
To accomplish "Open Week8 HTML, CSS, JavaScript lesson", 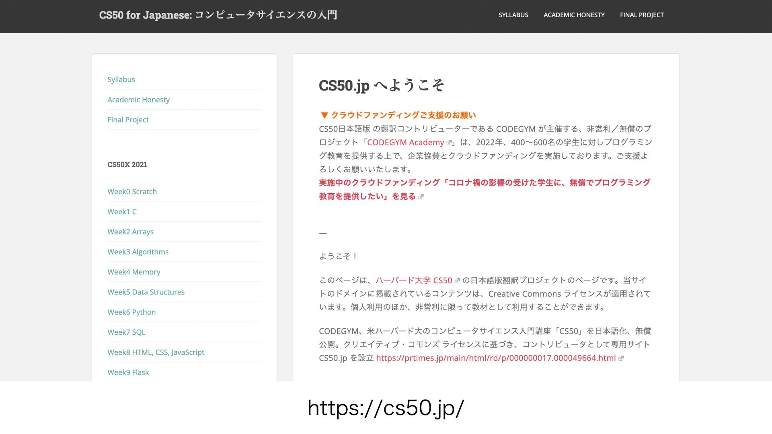I will 156,352.
